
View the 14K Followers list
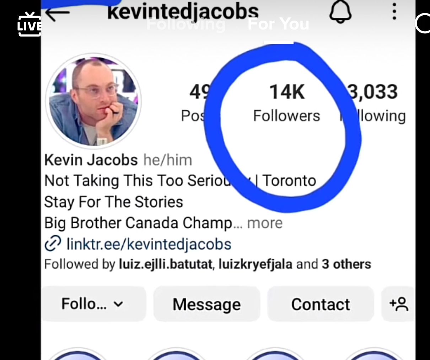click(286, 103)
